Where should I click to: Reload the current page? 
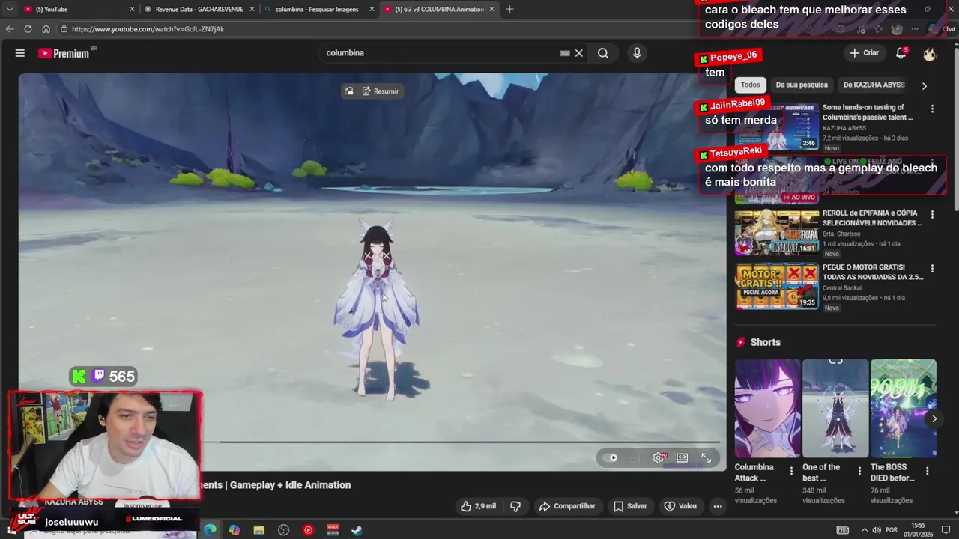[28, 28]
